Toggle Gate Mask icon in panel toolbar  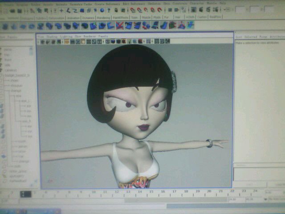83,41
